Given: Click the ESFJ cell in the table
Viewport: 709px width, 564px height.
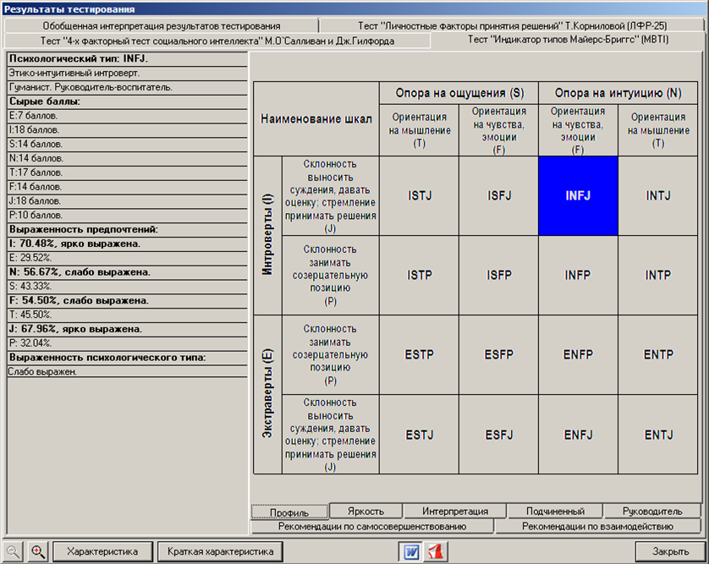Looking at the screenshot, I should click(498, 435).
